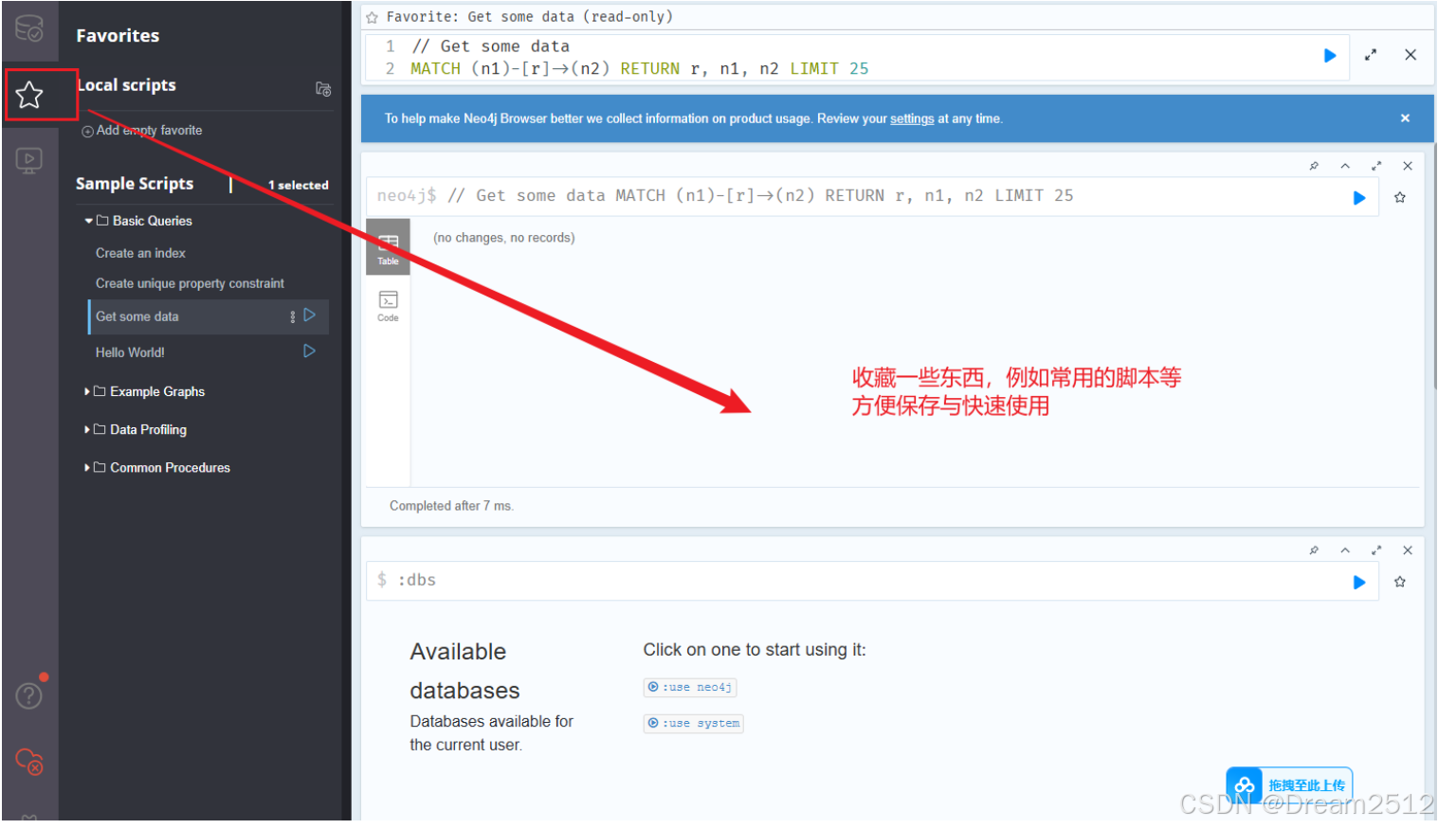1438x829 pixels.
Task: Click the page vertical scrollbar
Action: coord(1436,265)
